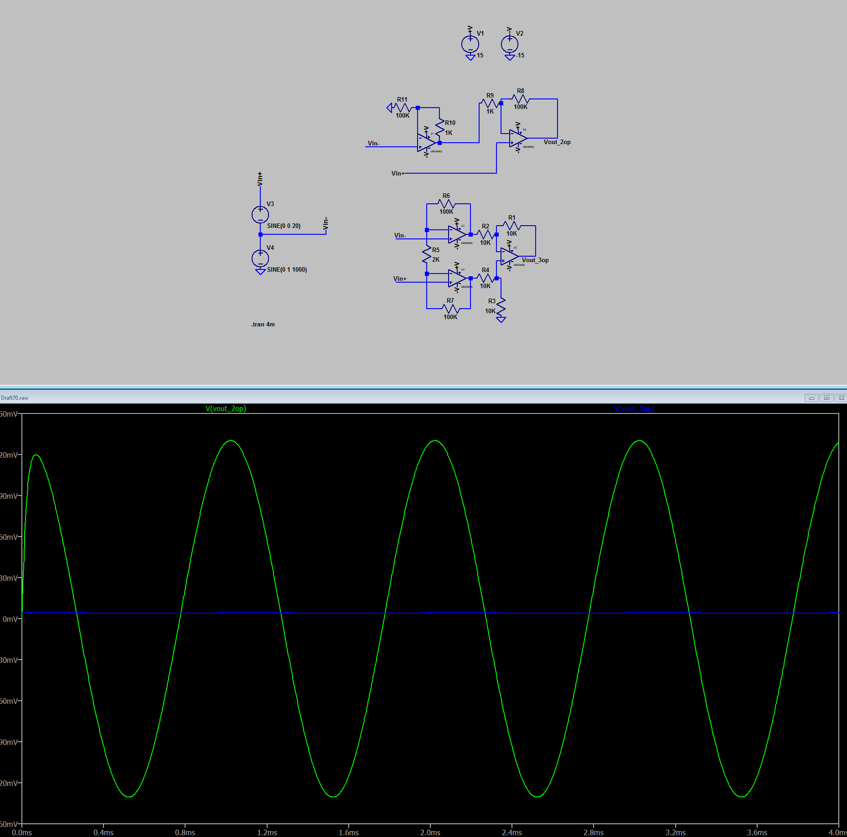Click Vin+ label on two-op-amp circuit
Screen dimensions: 847x837
click(x=398, y=173)
